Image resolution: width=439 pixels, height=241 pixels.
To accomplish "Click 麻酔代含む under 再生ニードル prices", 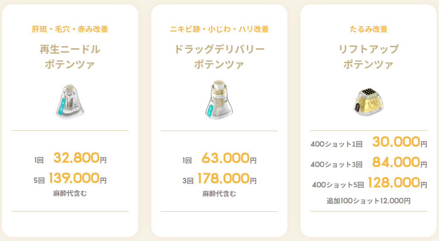I will click(70, 193).
